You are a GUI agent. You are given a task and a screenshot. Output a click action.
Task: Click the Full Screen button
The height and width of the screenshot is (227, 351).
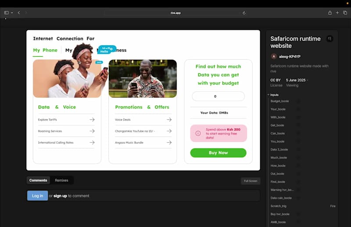pyautogui.click(x=251, y=181)
